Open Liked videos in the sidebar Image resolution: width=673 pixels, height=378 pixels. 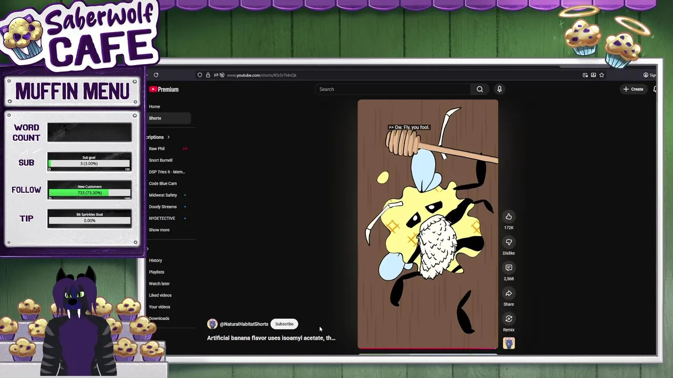coord(160,295)
